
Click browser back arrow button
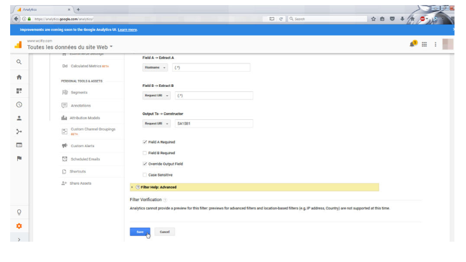[16, 19]
